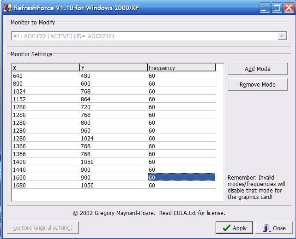Click the Y value 1050 in 1400 row
Viewport: 296px width, 239px height.
(114, 162)
